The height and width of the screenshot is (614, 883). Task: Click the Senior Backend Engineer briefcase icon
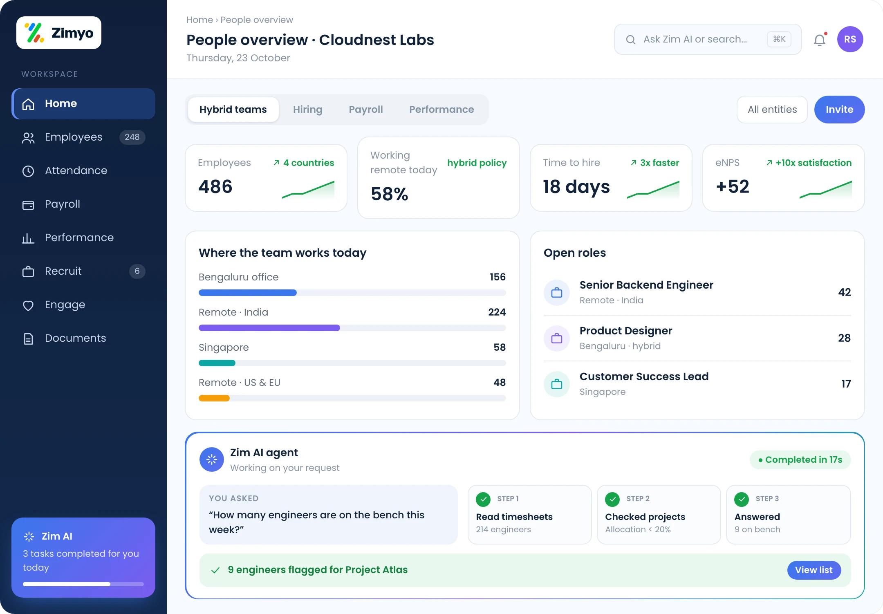(x=557, y=293)
